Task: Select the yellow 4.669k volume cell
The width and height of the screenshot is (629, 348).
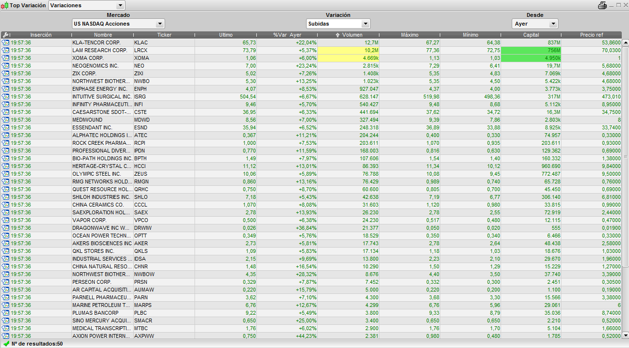Action: tap(349, 58)
